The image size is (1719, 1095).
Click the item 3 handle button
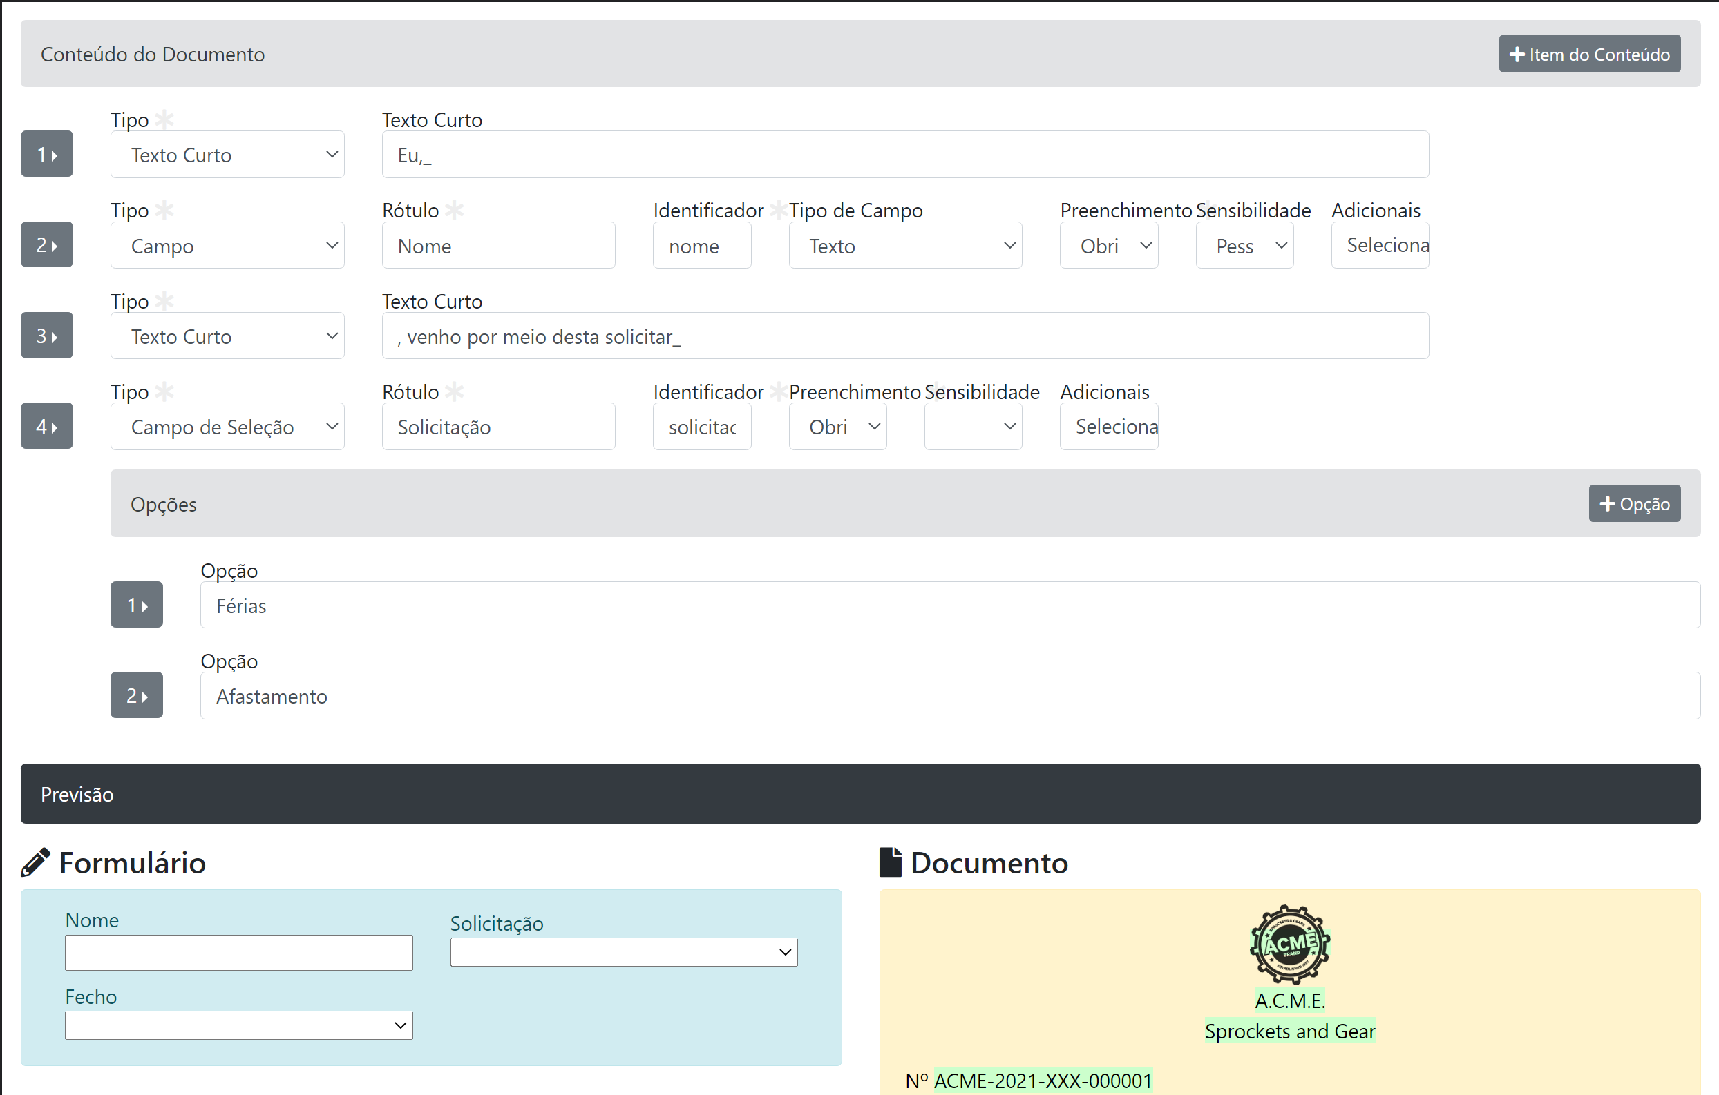tap(46, 336)
